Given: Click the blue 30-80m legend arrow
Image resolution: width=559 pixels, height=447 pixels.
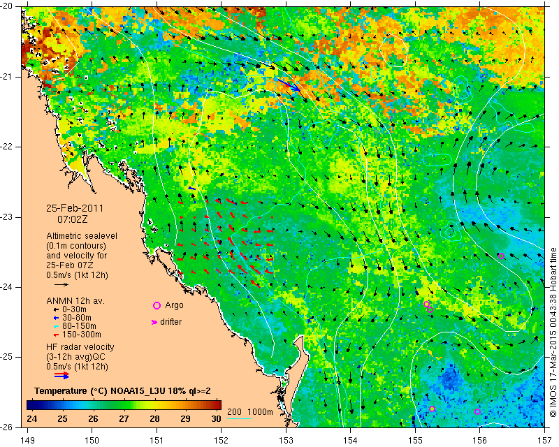Looking at the screenshot, I should pos(56,318).
